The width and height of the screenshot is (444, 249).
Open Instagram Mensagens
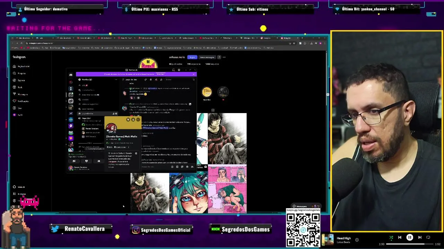(x=20, y=94)
